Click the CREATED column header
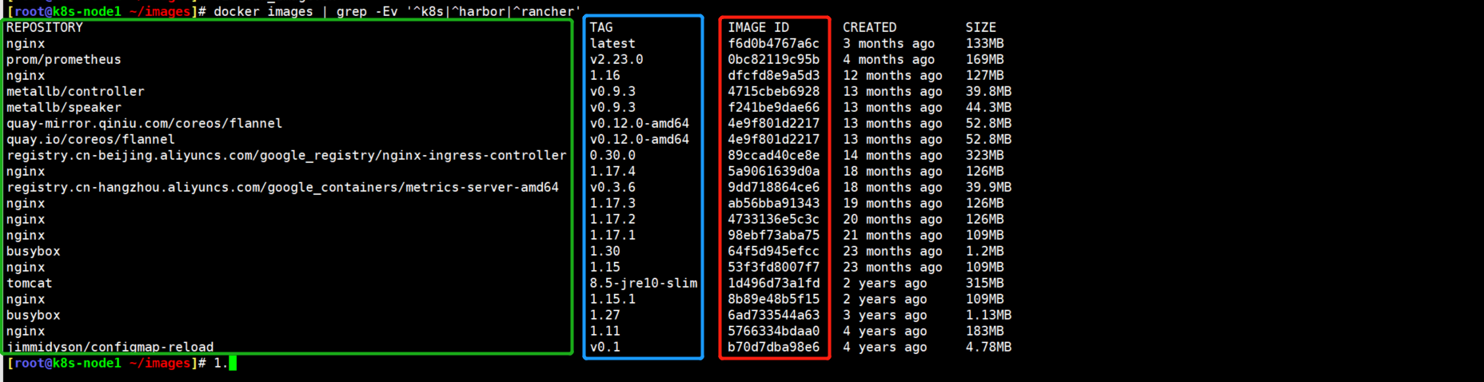This screenshot has height=382, width=1484. pos(869,27)
